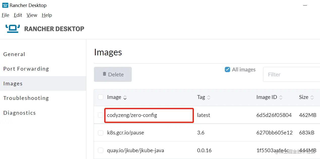Sort by Image ID column arrows
The height and width of the screenshot is (159, 320).
(x=281, y=98)
